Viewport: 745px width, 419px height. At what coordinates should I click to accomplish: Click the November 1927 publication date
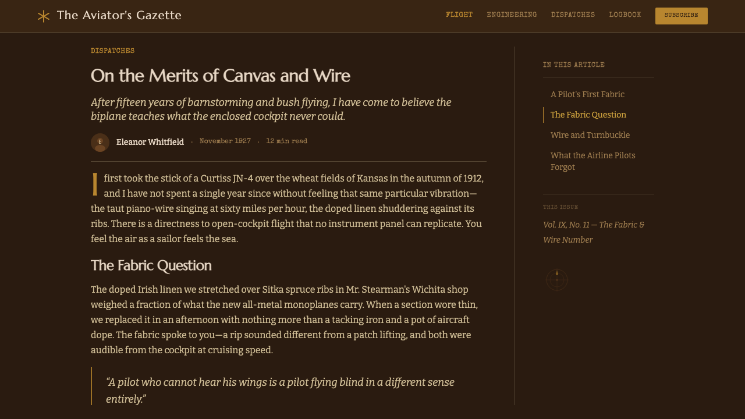225,141
